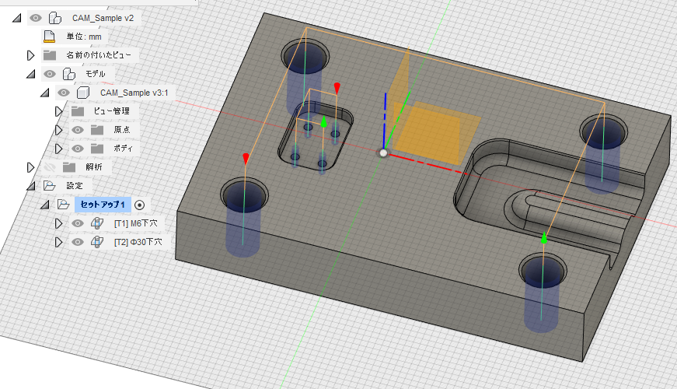Select the 単位: mm entry
The width and height of the screenshot is (677, 389).
pyautogui.click(x=84, y=37)
